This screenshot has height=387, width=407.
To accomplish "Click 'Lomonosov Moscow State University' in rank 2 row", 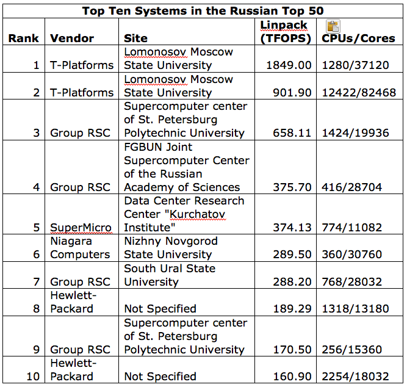I will (x=178, y=86).
